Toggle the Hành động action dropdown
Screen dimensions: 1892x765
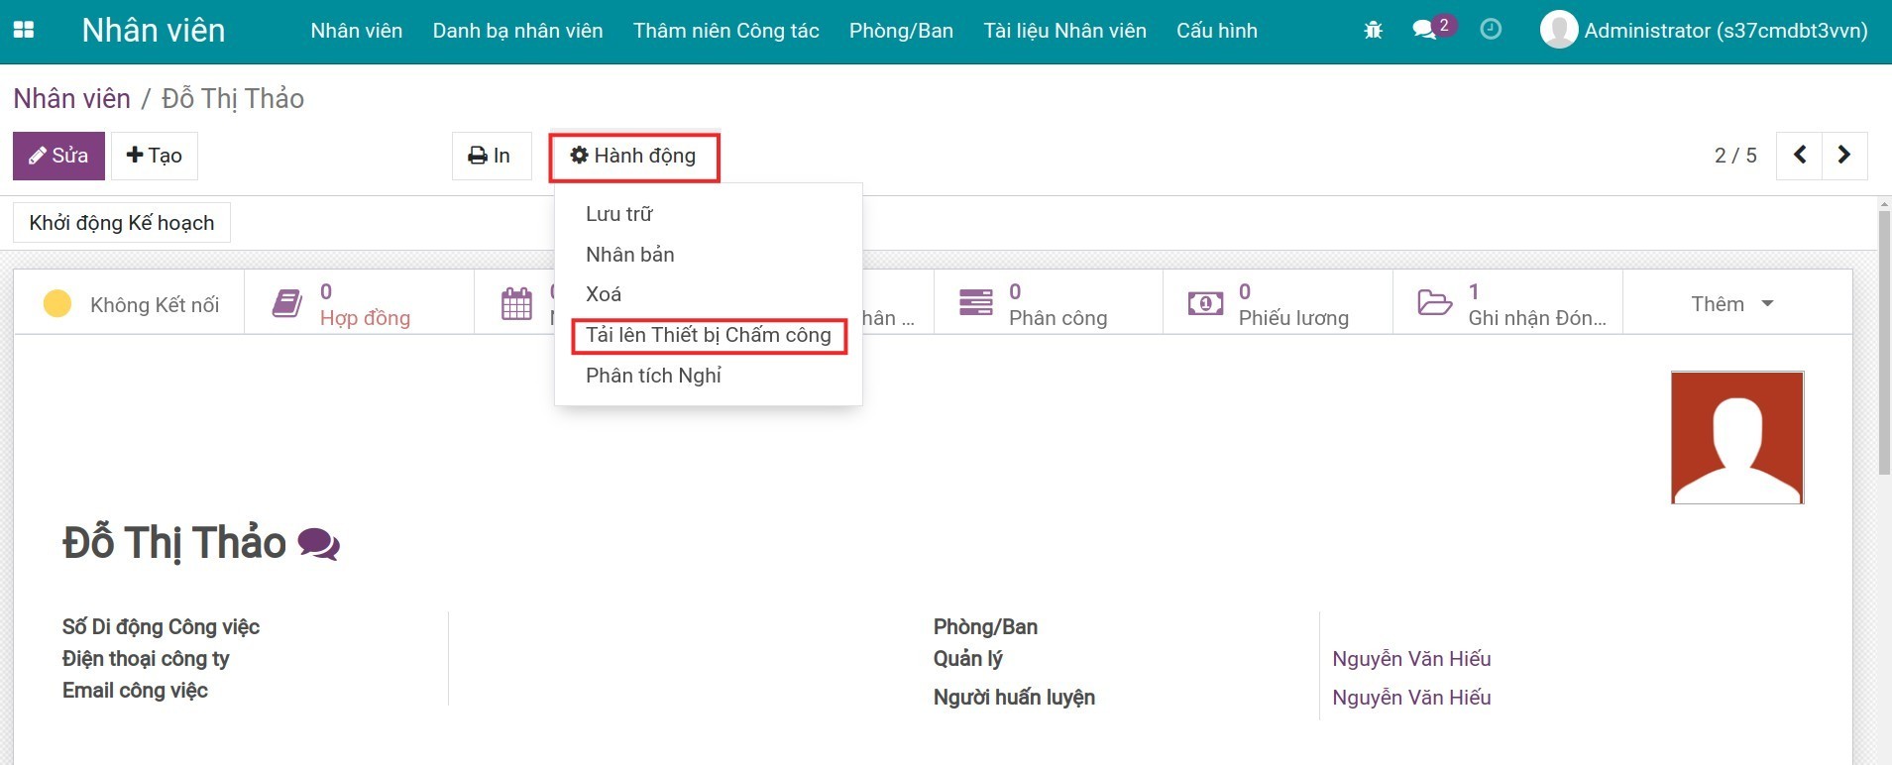(634, 156)
